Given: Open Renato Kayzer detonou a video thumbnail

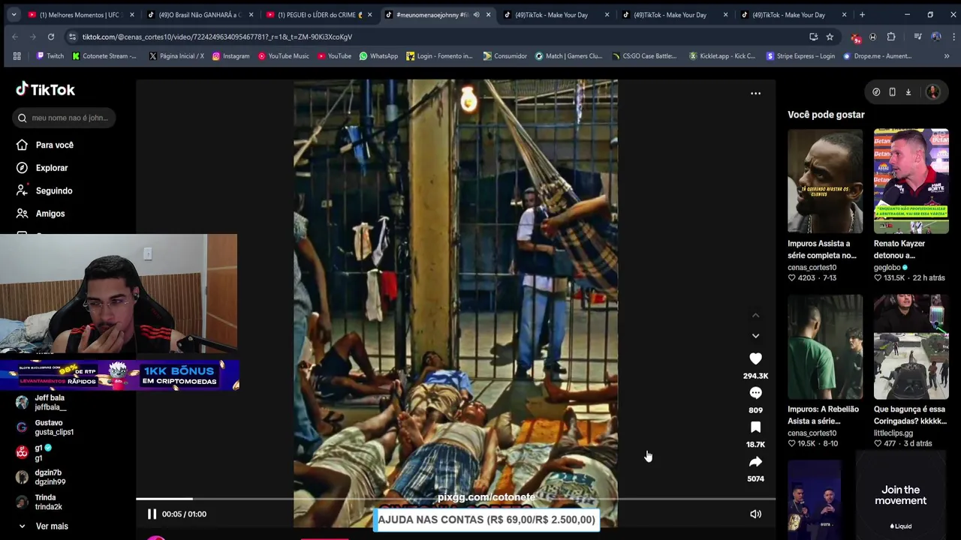Looking at the screenshot, I should pyautogui.click(x=911, y=181).
